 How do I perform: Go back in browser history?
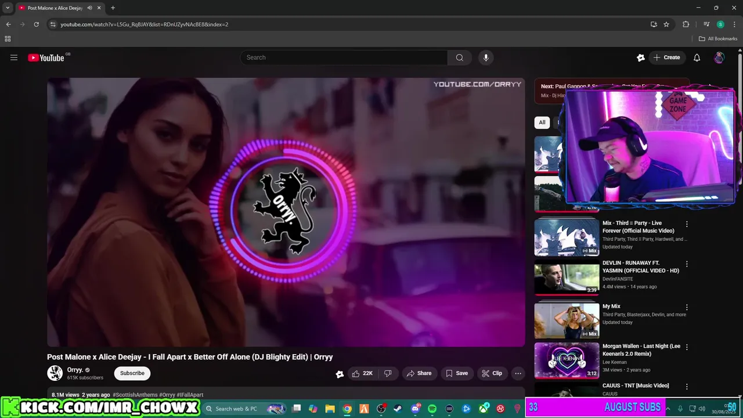[8, 24]
